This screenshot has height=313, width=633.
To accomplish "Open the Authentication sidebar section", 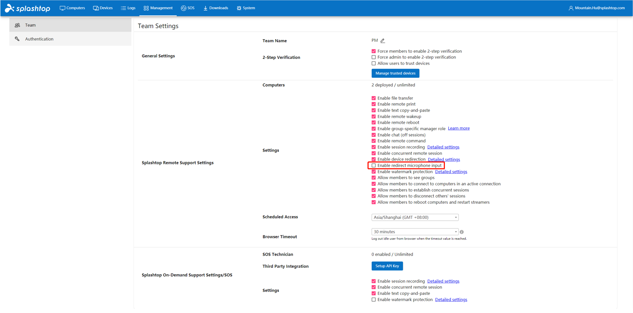I will click(x=39, y=39).
